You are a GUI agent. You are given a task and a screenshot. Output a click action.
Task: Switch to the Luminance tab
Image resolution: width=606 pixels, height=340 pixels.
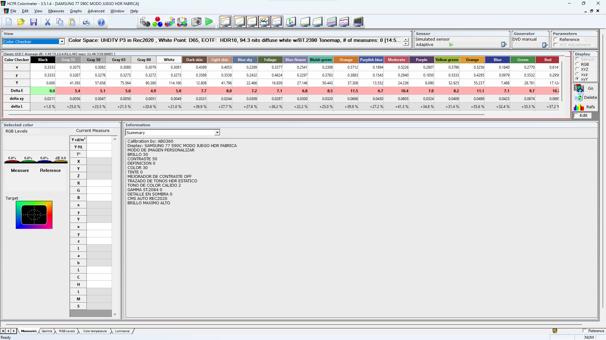[122, 331]
